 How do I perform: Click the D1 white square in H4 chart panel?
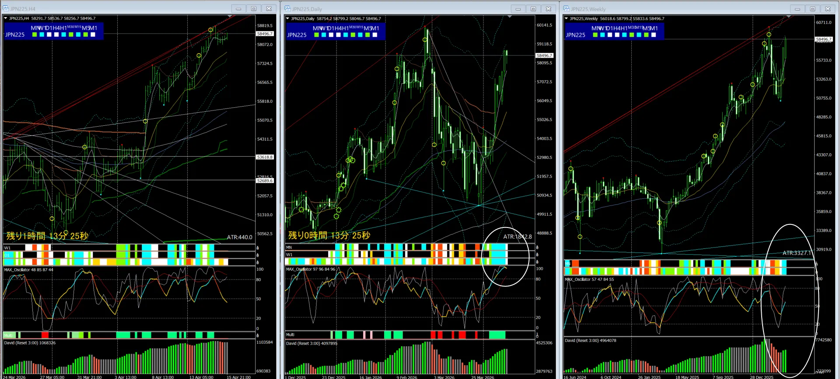49,34
